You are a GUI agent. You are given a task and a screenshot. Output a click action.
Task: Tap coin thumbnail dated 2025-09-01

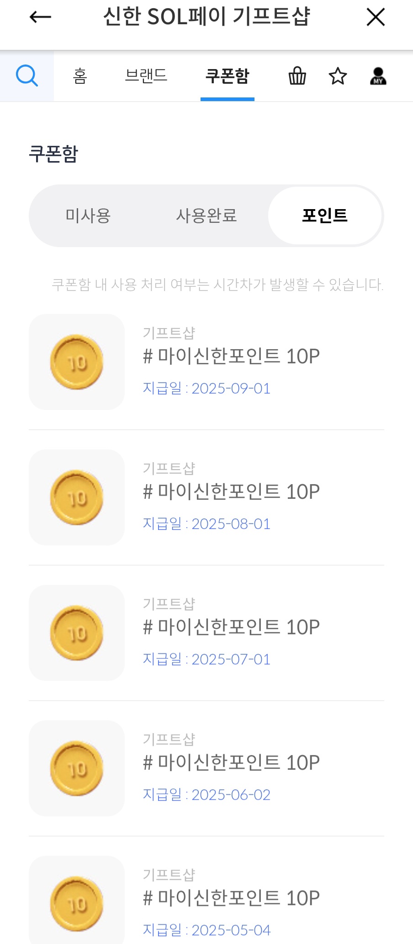(x=77, y=362)
